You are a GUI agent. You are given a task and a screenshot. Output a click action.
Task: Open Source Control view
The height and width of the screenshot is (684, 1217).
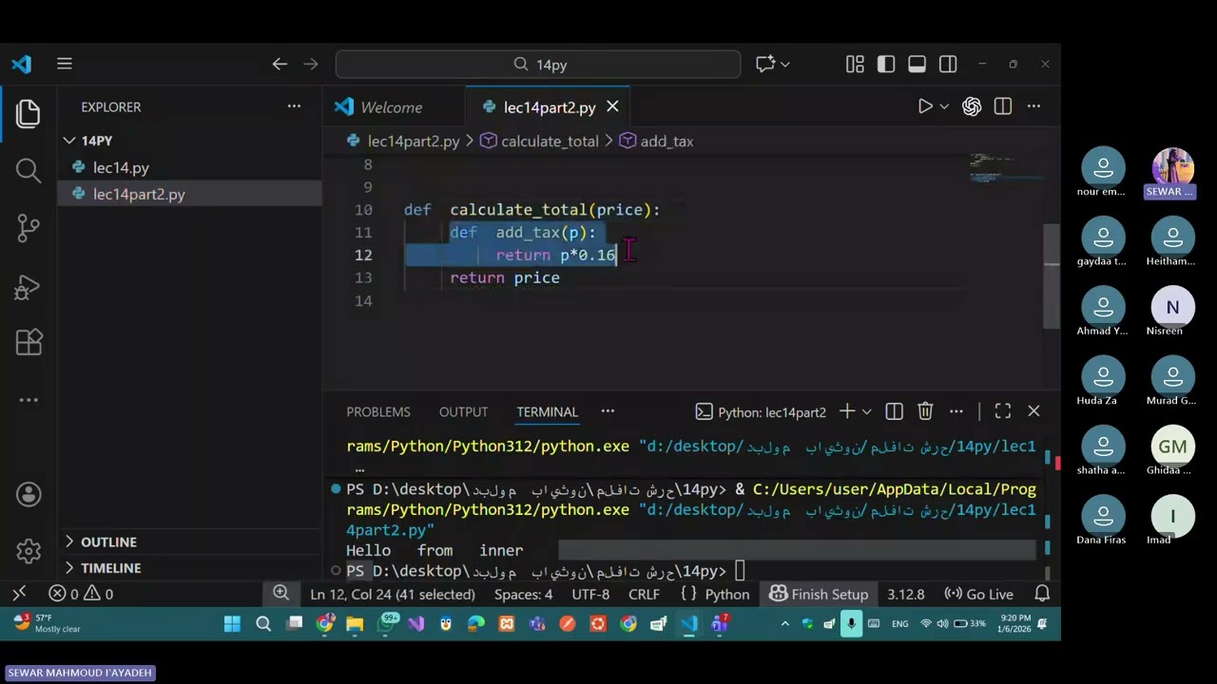28,227
